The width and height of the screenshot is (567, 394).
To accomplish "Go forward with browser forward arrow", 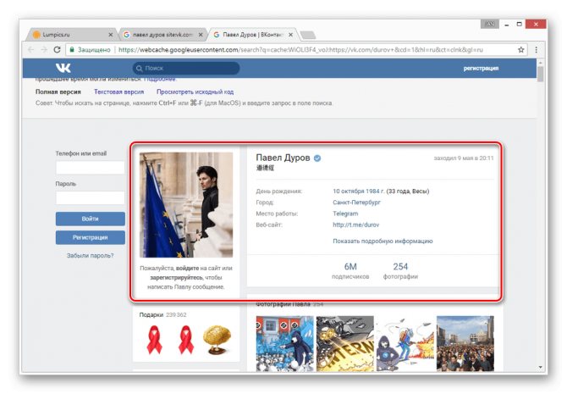I will pos(44,50).
